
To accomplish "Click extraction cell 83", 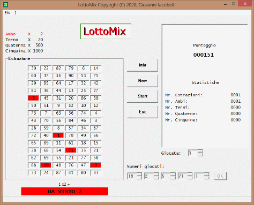I will (96, 173).
